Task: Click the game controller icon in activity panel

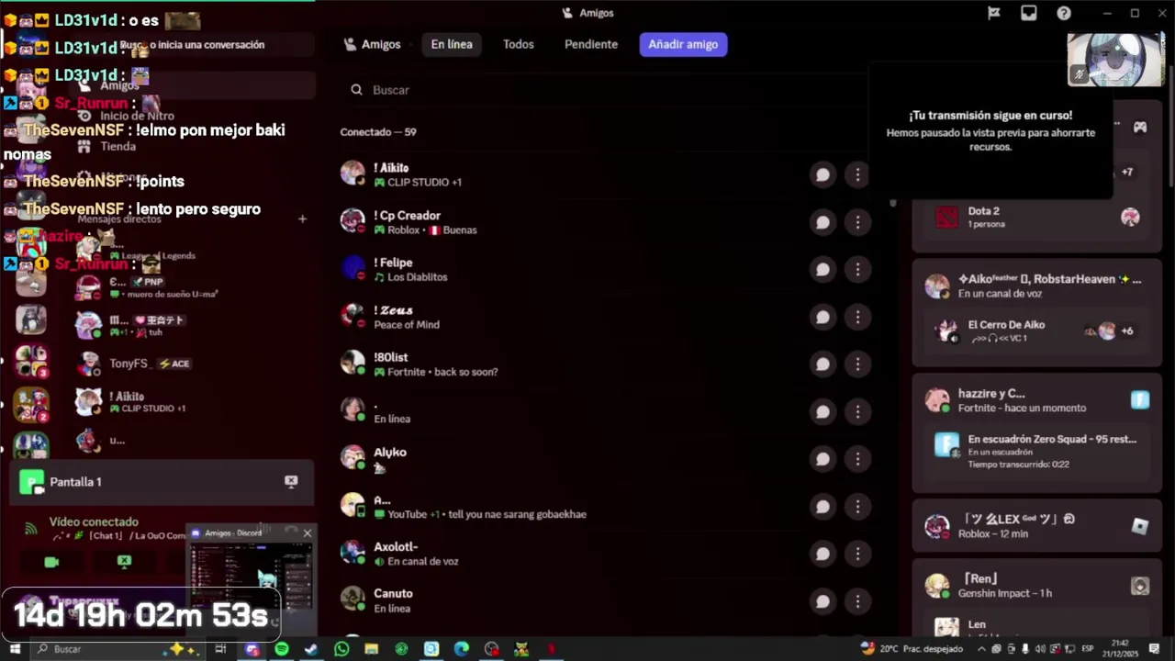Action: click(1139, 127)
